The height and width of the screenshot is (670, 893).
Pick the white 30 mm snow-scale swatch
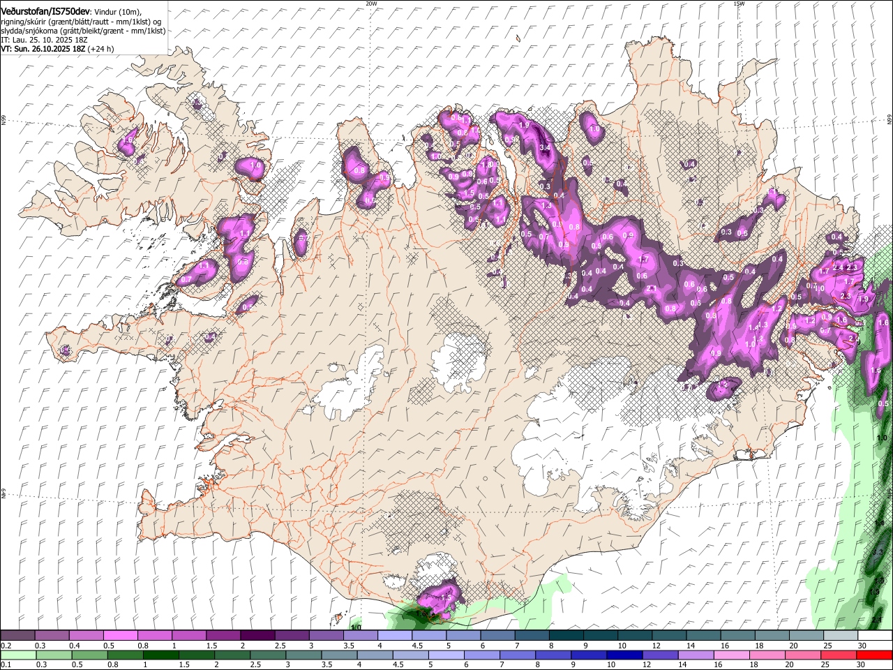point(875,635)
